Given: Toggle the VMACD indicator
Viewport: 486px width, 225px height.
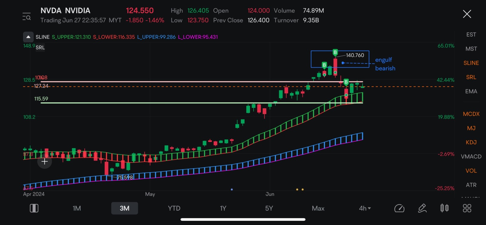Looking at the screenshot, I should pyautogui.click(x=471, y=157).
